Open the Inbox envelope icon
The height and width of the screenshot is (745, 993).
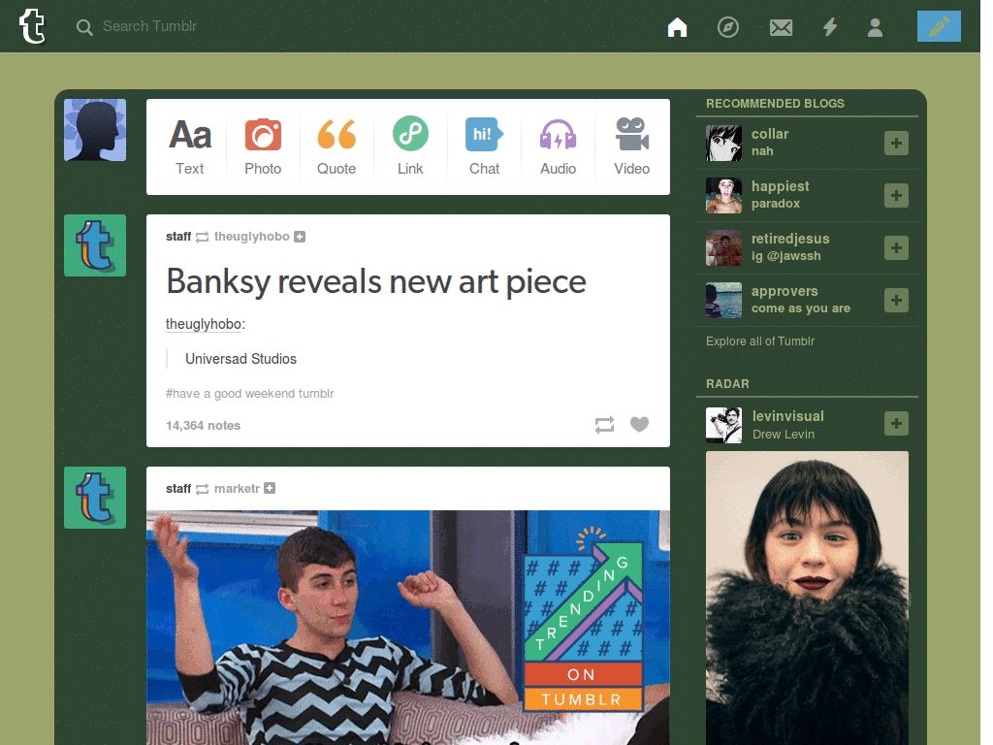click(x=781, y=27)
